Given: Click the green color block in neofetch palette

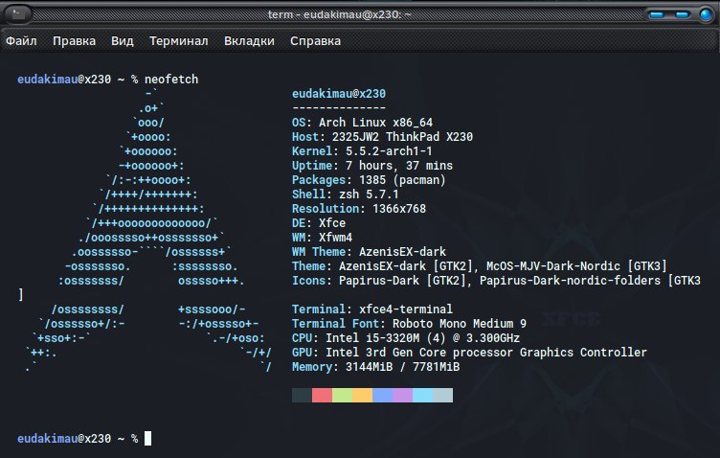Looking at the screenshot, I should click(342, 395).
